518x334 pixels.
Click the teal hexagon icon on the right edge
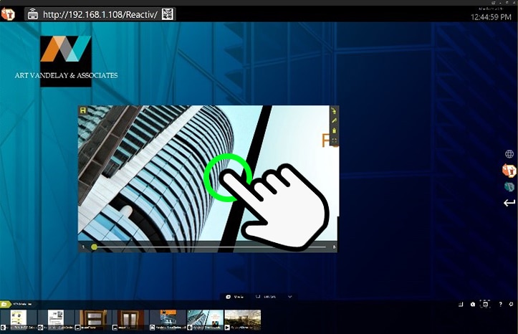click(x=509, y=186)
